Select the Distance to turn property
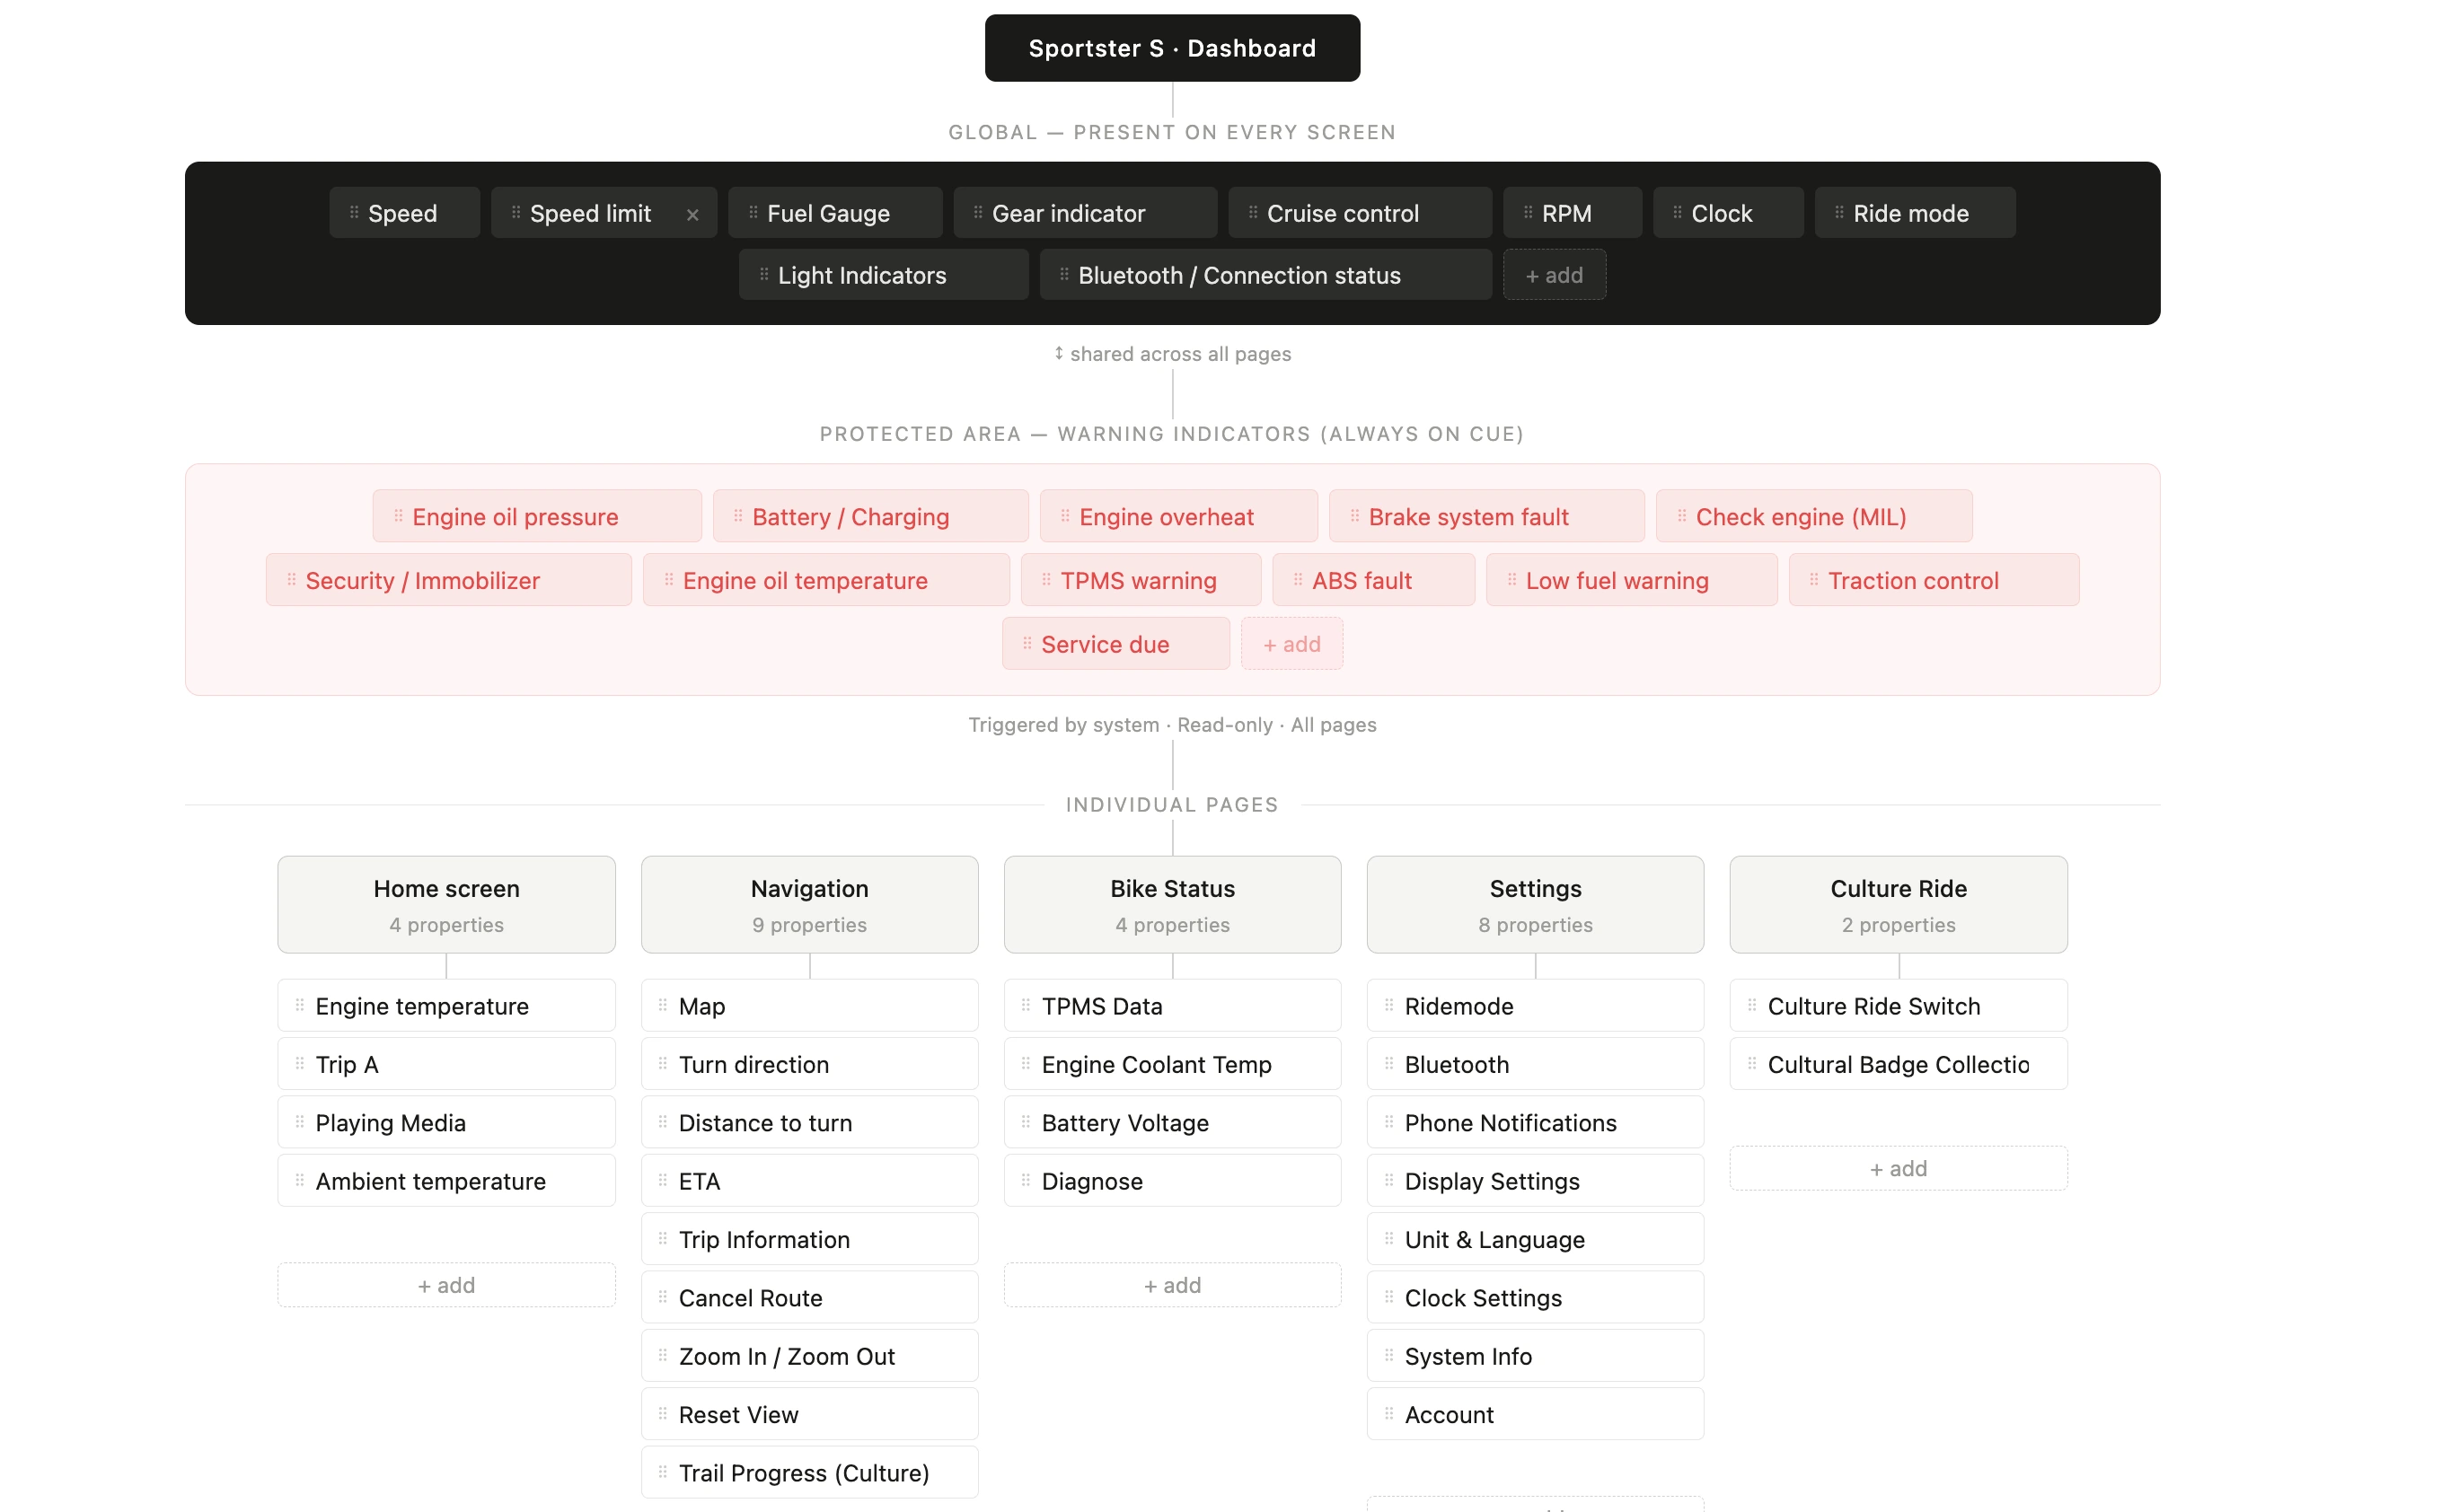Screen dimensions: 2450x1512 pos(809,1122)
